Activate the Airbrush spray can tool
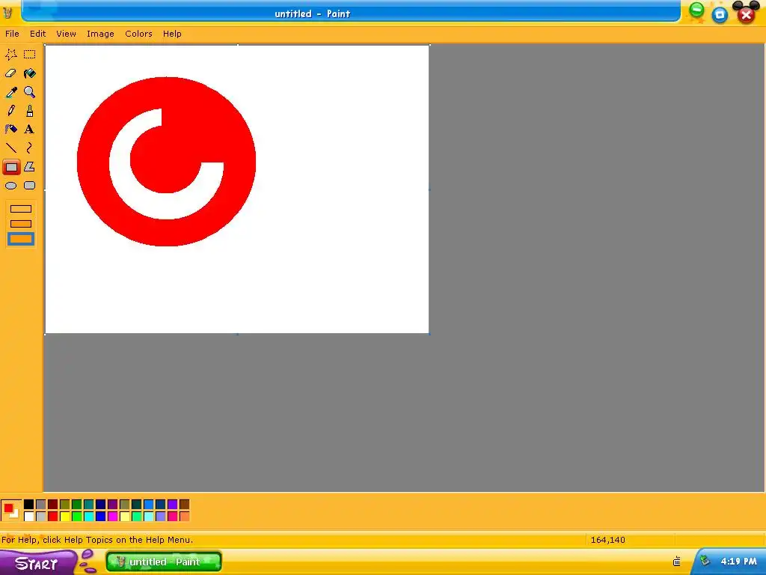 (x=10, y=130)
